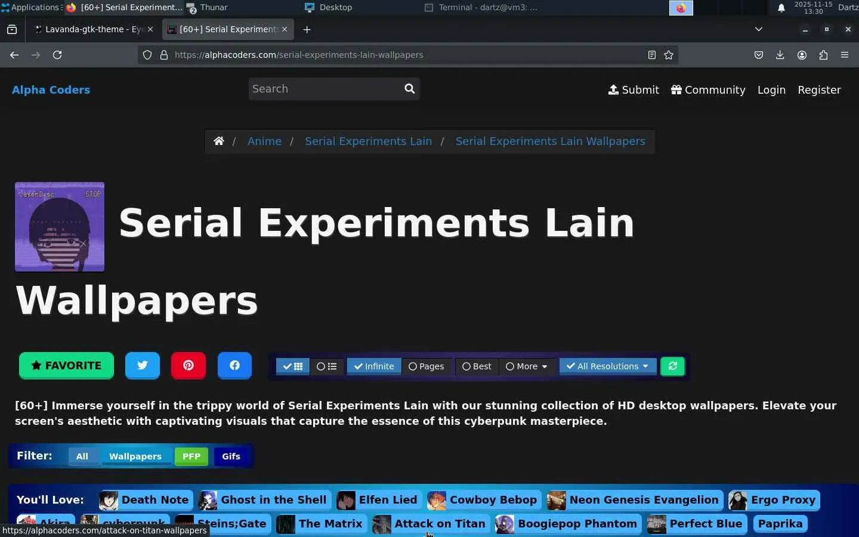Sort wallpapers by Best

coord(477,366)
